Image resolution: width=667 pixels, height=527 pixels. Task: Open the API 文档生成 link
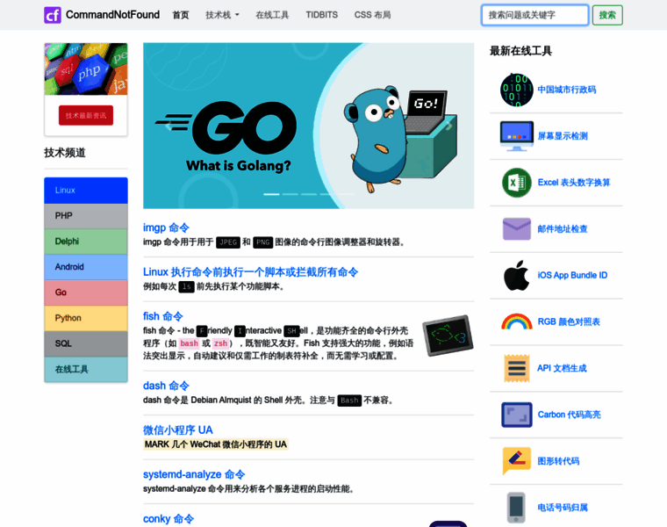[562, 368]
